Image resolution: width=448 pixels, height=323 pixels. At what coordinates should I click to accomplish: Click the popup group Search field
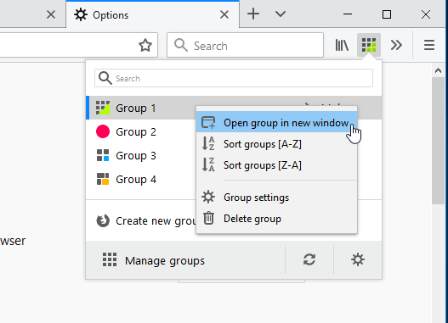tap(234, 78)
